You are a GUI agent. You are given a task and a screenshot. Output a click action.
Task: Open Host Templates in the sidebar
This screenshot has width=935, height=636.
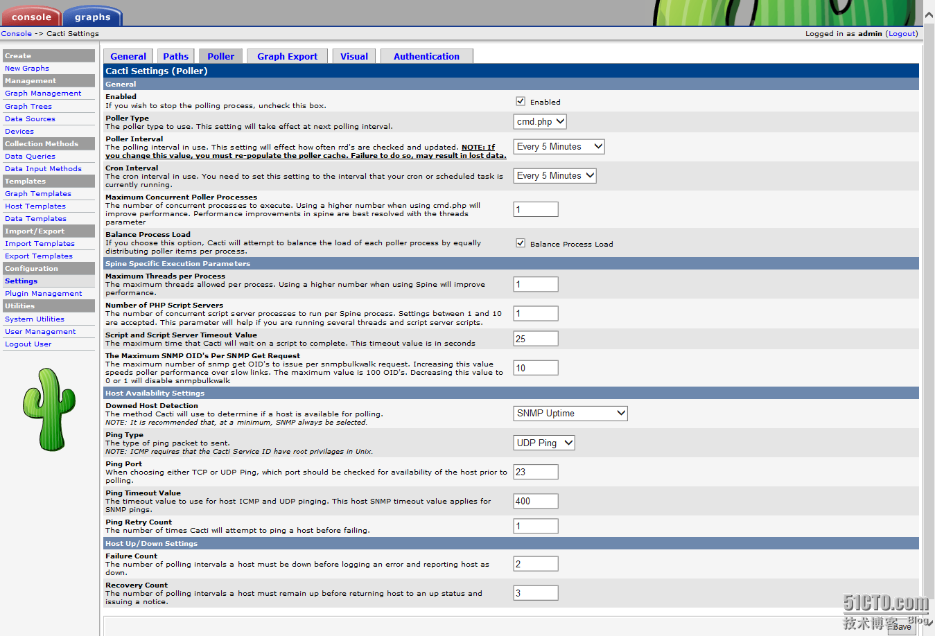[x=35, y=206]
